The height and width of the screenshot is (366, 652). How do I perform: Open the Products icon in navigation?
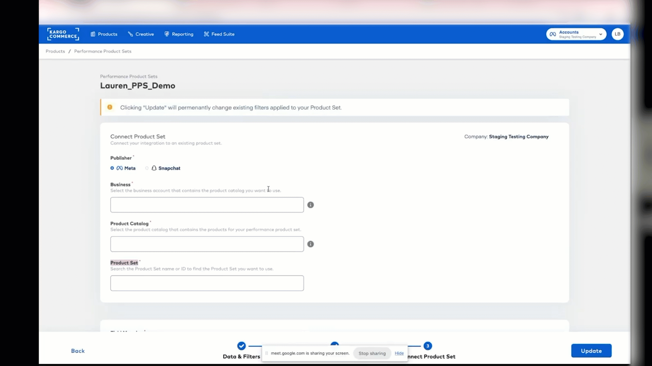point(93,34)
